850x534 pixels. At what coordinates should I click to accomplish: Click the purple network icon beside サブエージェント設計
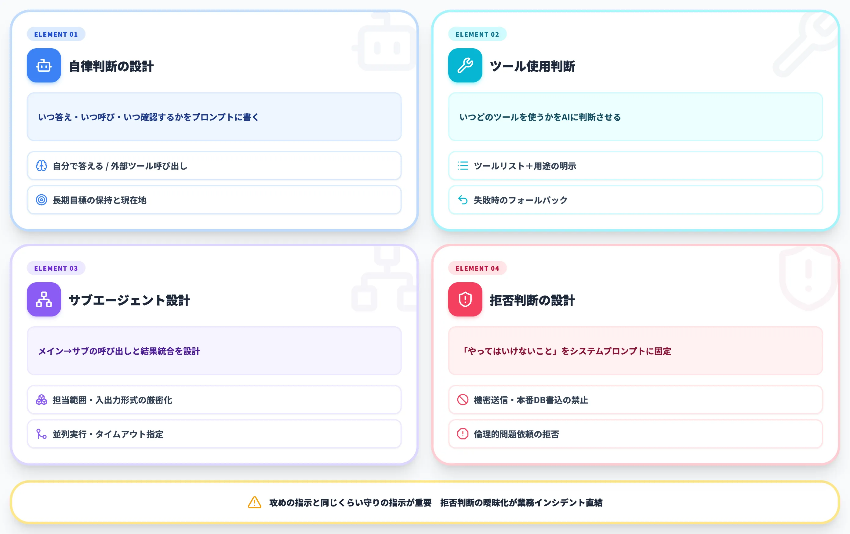point(44,299)
